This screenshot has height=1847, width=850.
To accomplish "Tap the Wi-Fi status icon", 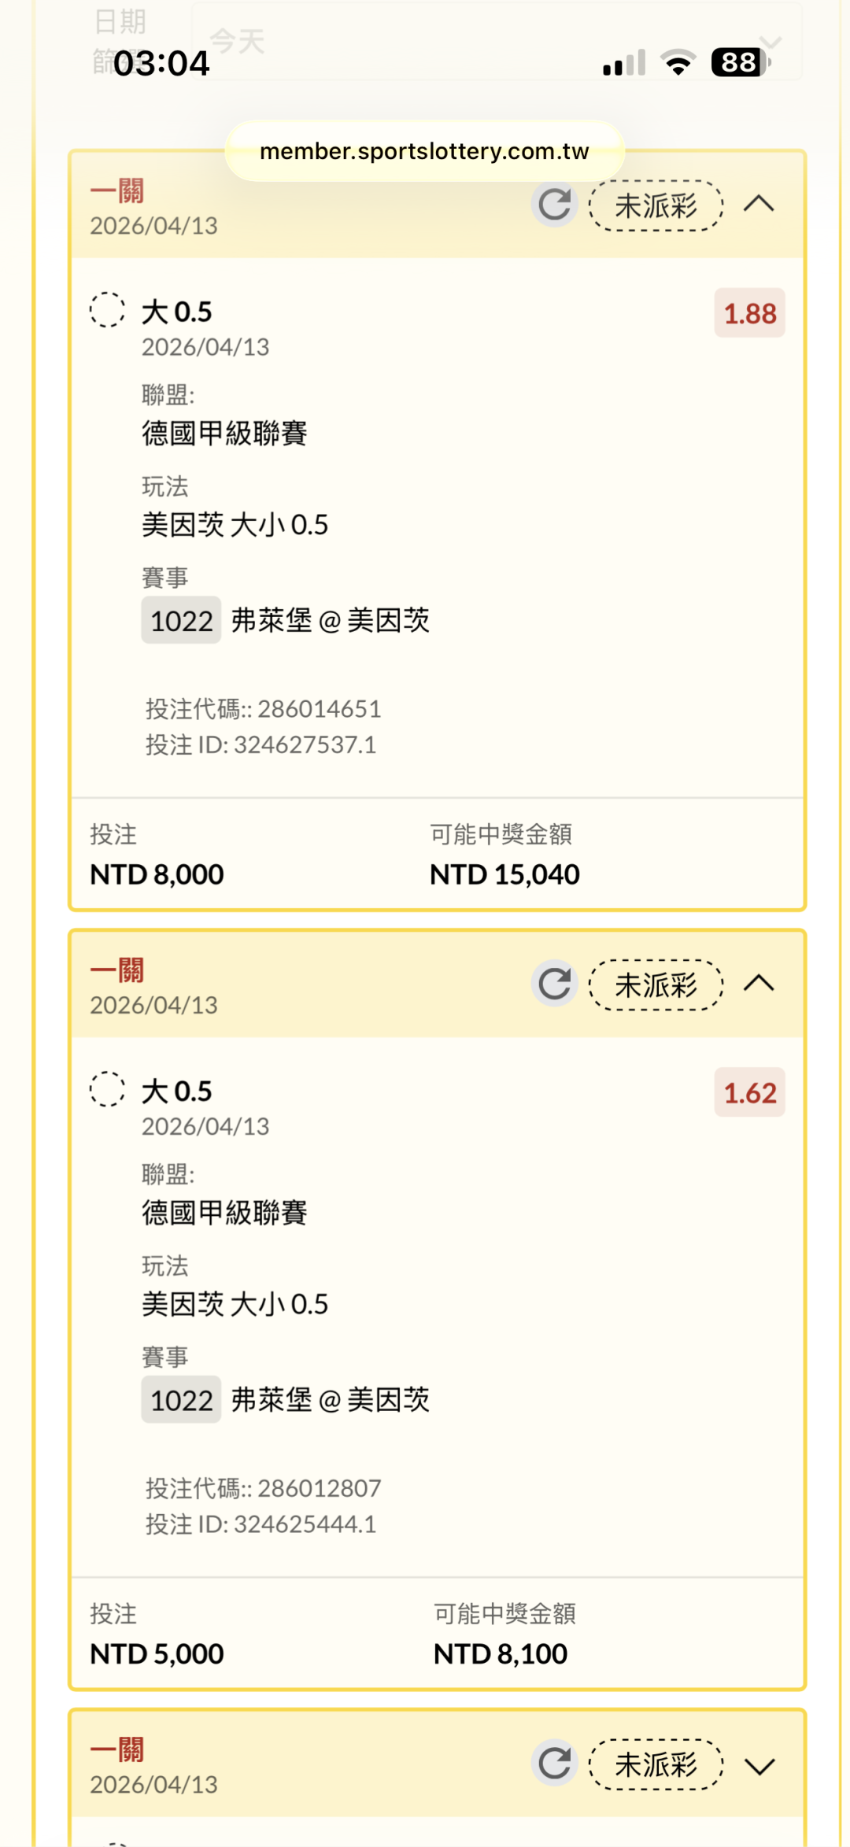I will point(678,62).
